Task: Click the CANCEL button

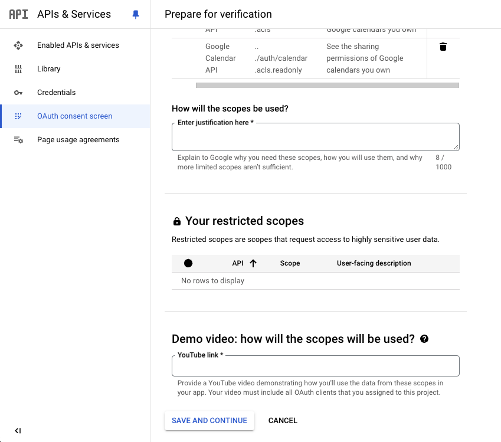Action: click(x=283, y=421)
